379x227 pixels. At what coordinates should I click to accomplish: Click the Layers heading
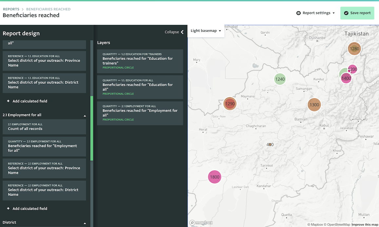104,43
